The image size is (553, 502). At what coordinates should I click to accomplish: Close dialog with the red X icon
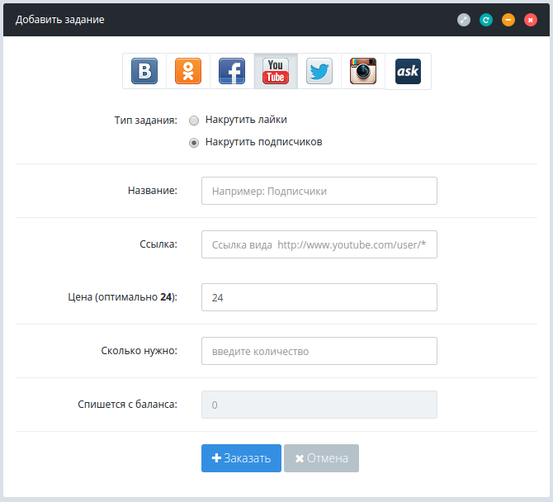click(531, 19)
